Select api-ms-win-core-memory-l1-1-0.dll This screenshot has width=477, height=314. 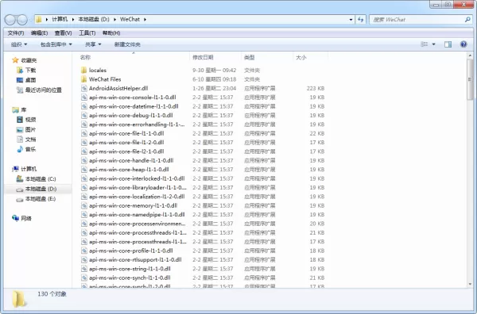(x=133, y=205)
